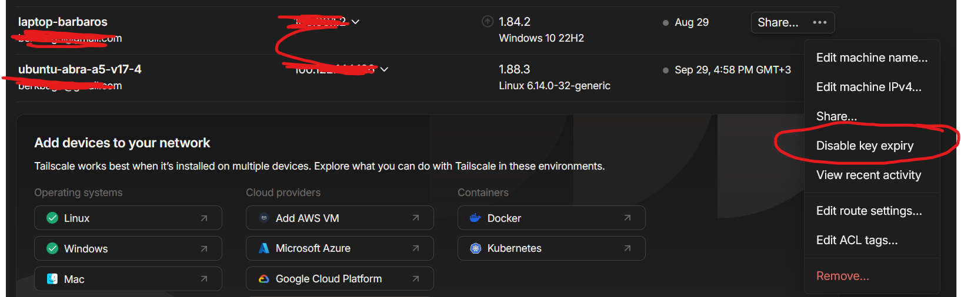Click the Docker whale icon

476,218
